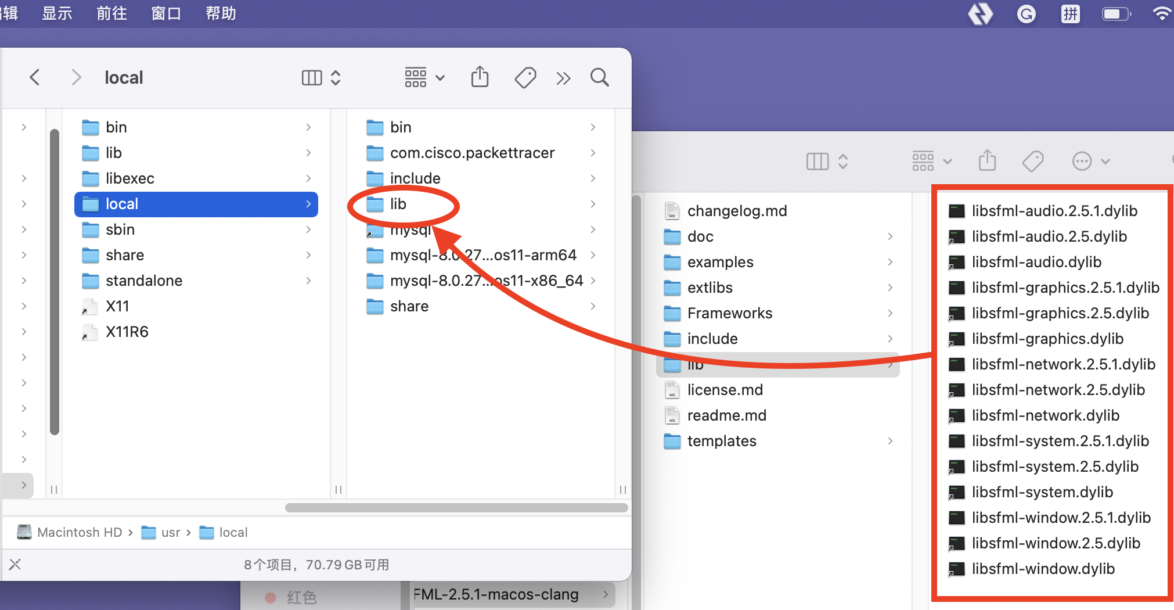1174x610 pixels.
Task: Switch to column view using toolbar icon
Action: tap(311, 77)
